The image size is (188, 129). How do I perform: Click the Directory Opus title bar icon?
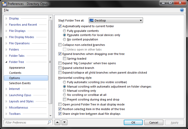click(x=4, y=4)
